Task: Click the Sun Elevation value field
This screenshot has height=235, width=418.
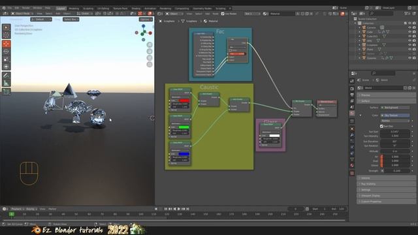Action: coord(395,142)
